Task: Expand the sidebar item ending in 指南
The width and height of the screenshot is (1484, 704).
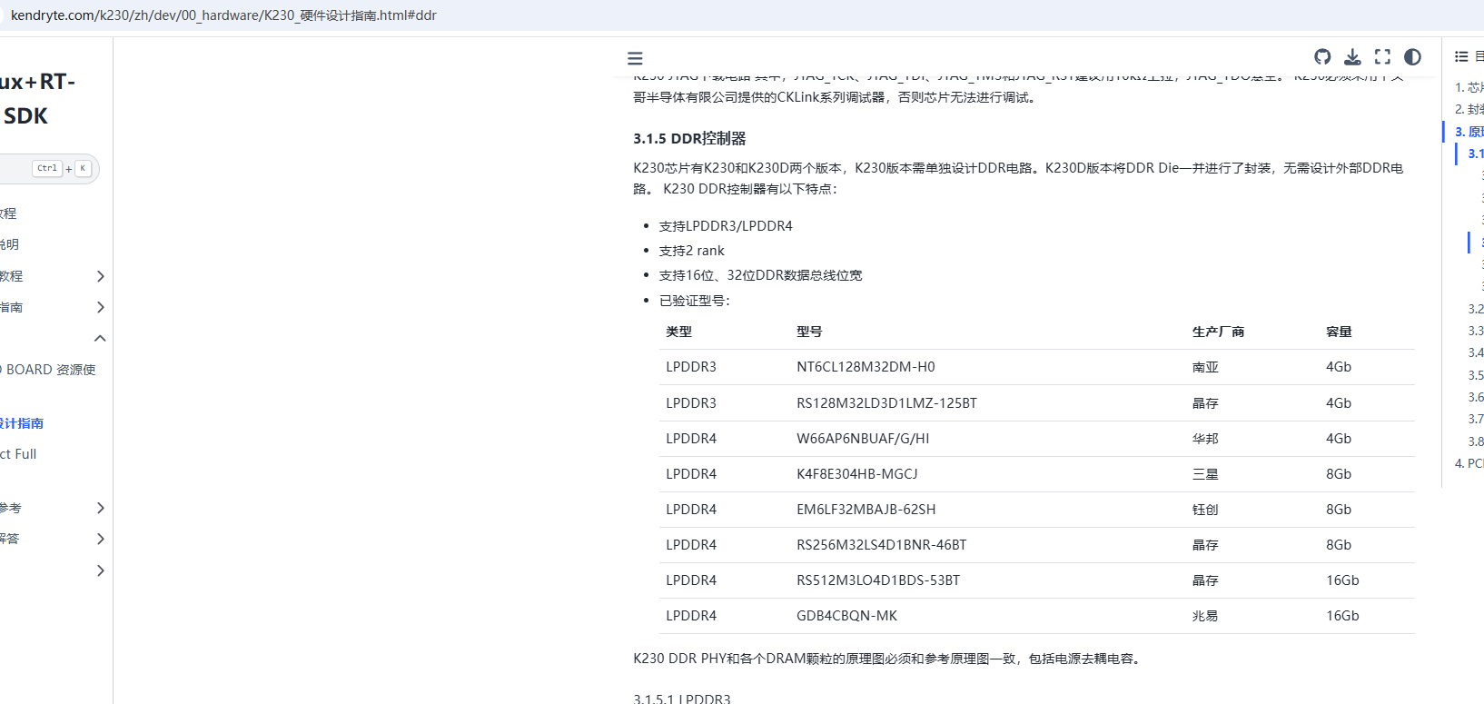Action: pos(100,307)
